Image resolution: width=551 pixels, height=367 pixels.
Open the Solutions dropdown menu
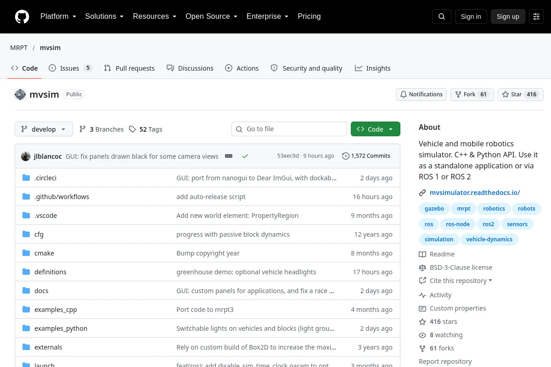click(x=104, y=17)
